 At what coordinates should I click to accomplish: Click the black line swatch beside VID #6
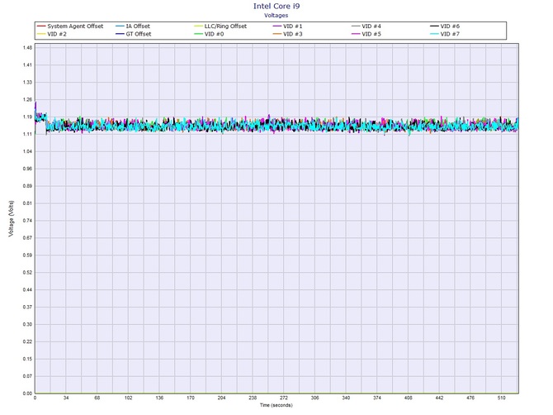click(434, 26)
